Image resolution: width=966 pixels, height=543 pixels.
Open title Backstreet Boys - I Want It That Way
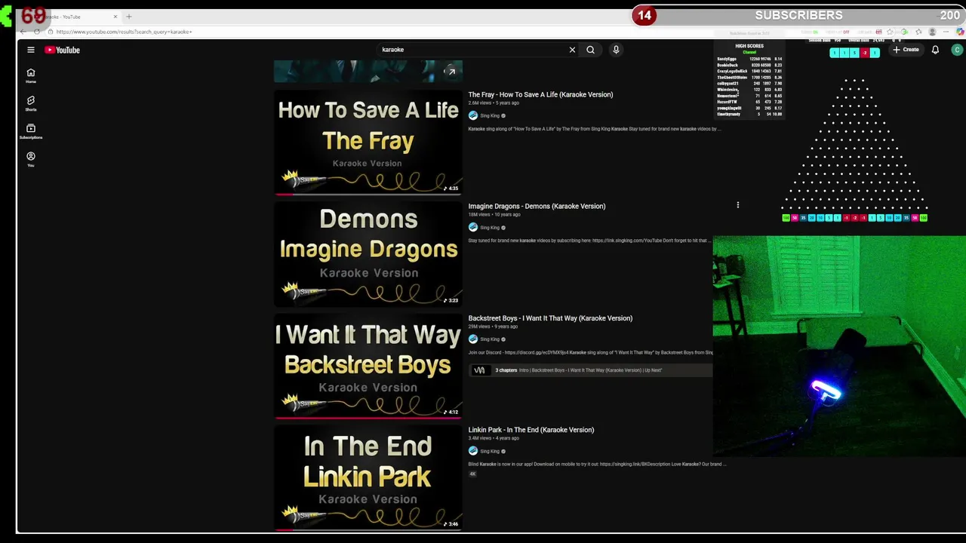click(550, 318)
